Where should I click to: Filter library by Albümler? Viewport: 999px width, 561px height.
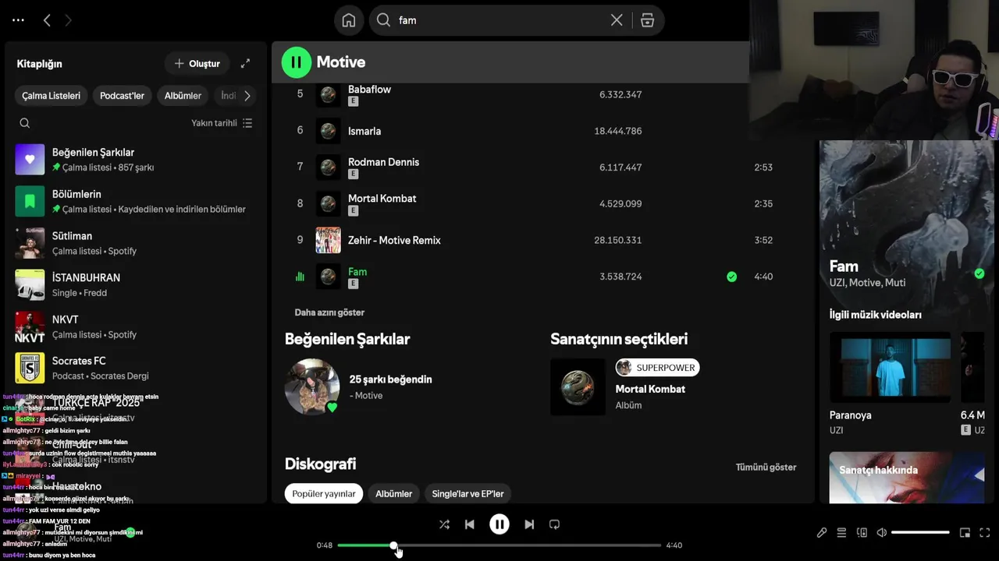(183, 96)
